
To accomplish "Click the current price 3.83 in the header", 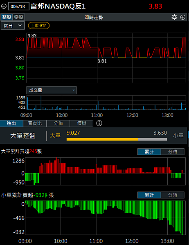I will pyautogui.click(x=155, y=6).
